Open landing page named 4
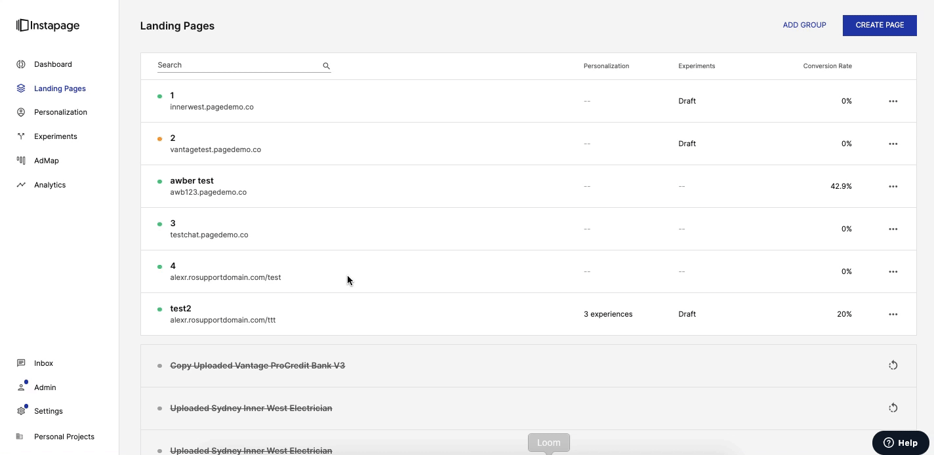Image resolution: width=934 pixels, height=455 pixels. click(173, 266)
